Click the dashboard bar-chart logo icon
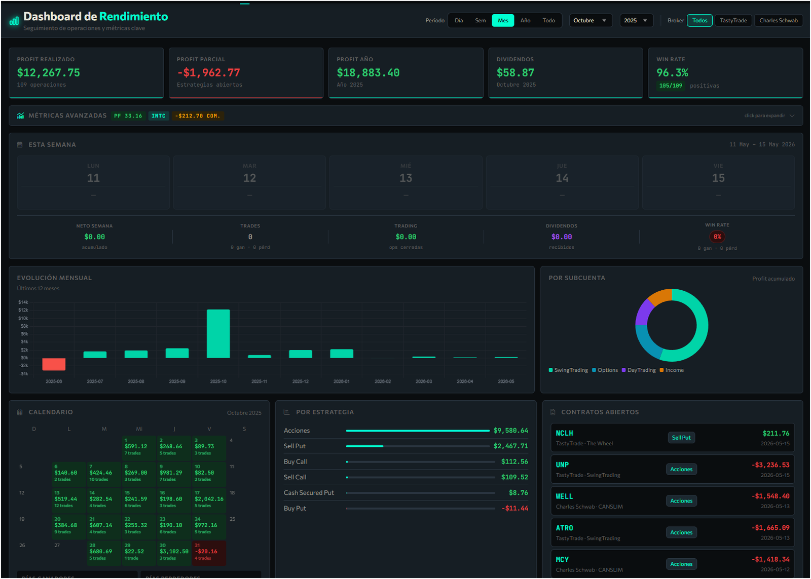The width and height of the screenshot is (811, 579). click(x=14, y=21)
